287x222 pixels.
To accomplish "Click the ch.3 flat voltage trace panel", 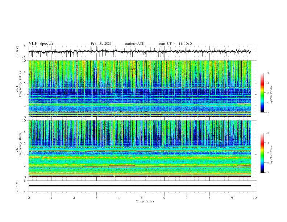I will tap(142, 186).
